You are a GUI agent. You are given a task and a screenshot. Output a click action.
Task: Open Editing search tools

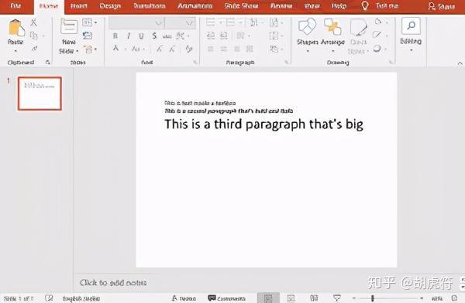411,34
